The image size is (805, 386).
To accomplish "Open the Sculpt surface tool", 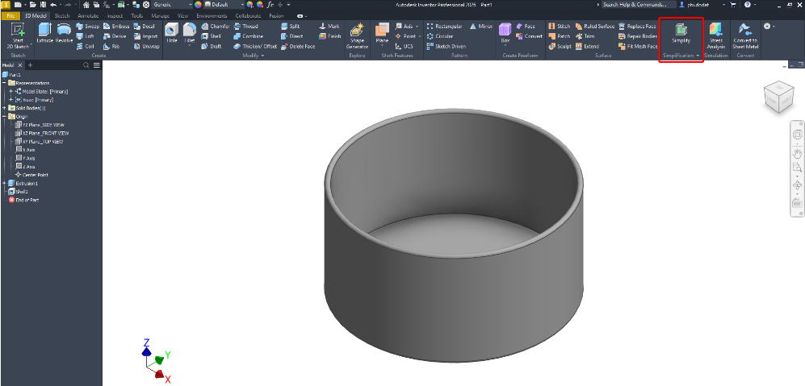I will pos(560,46).
